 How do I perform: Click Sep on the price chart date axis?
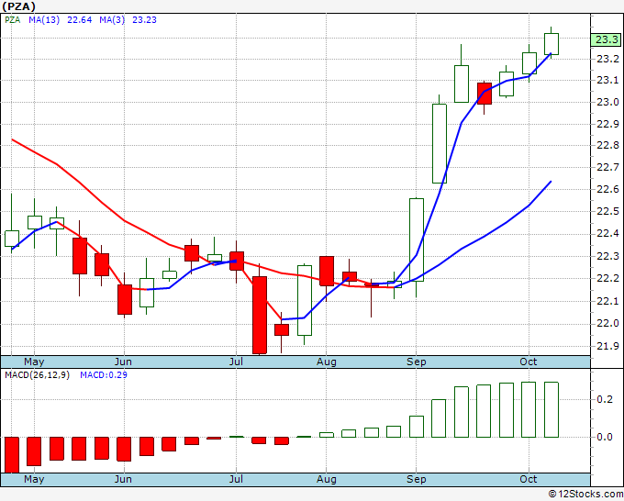417,362
